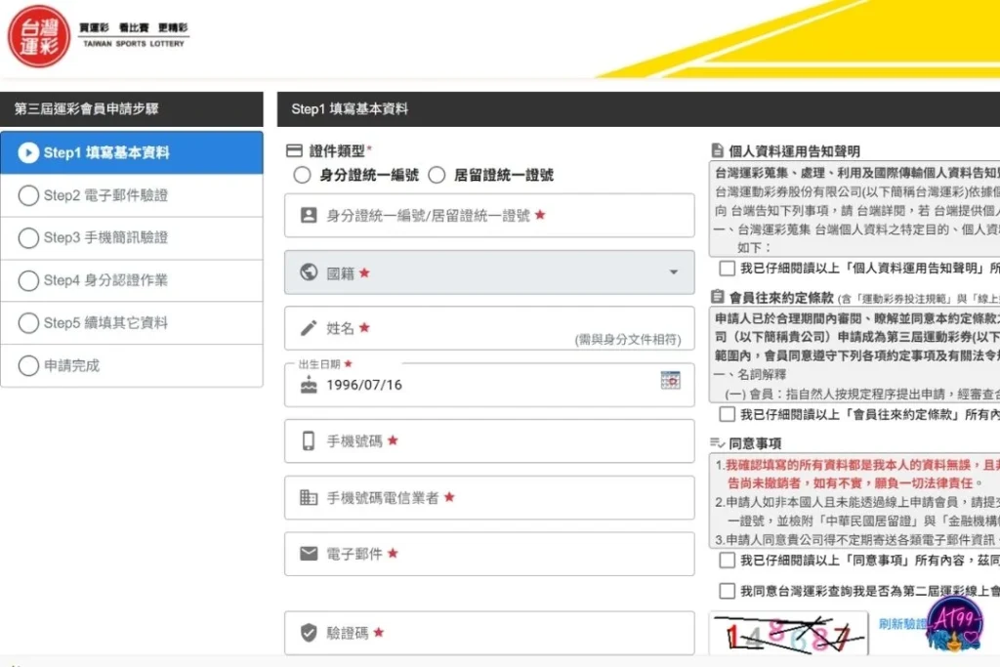The height and width of the screenshot is (667, 1000).
Task: Open the 手機號碼電信業者 selector
Action: (x=489, y=497)
